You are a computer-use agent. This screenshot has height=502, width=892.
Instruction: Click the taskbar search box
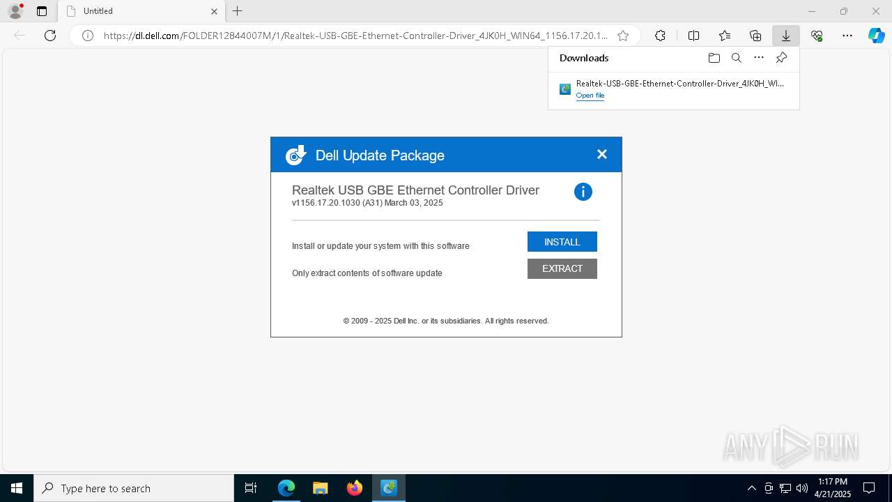coord(134,488)
